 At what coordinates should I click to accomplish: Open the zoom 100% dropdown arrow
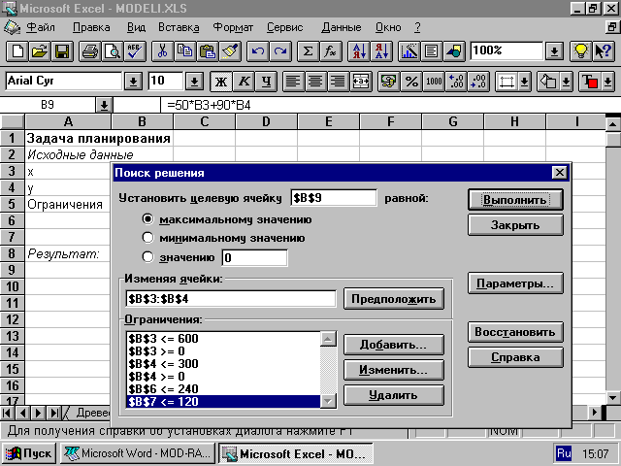click(554, 51)
